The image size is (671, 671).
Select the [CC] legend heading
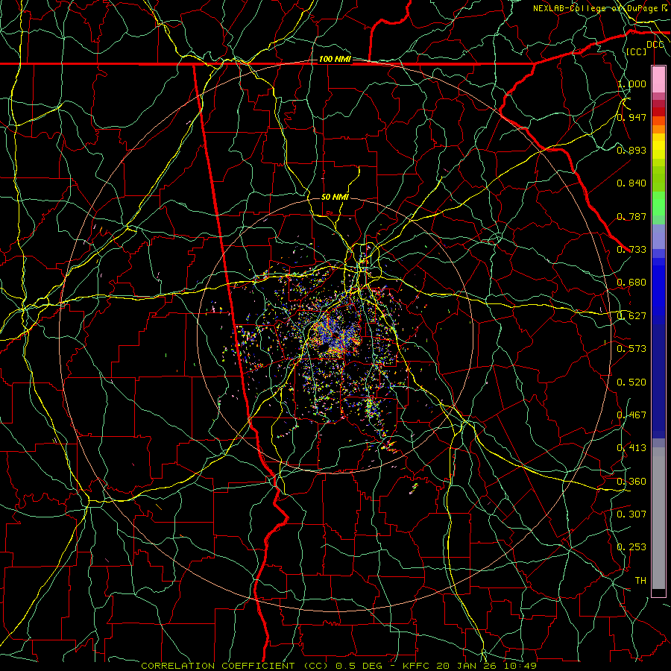637,51
